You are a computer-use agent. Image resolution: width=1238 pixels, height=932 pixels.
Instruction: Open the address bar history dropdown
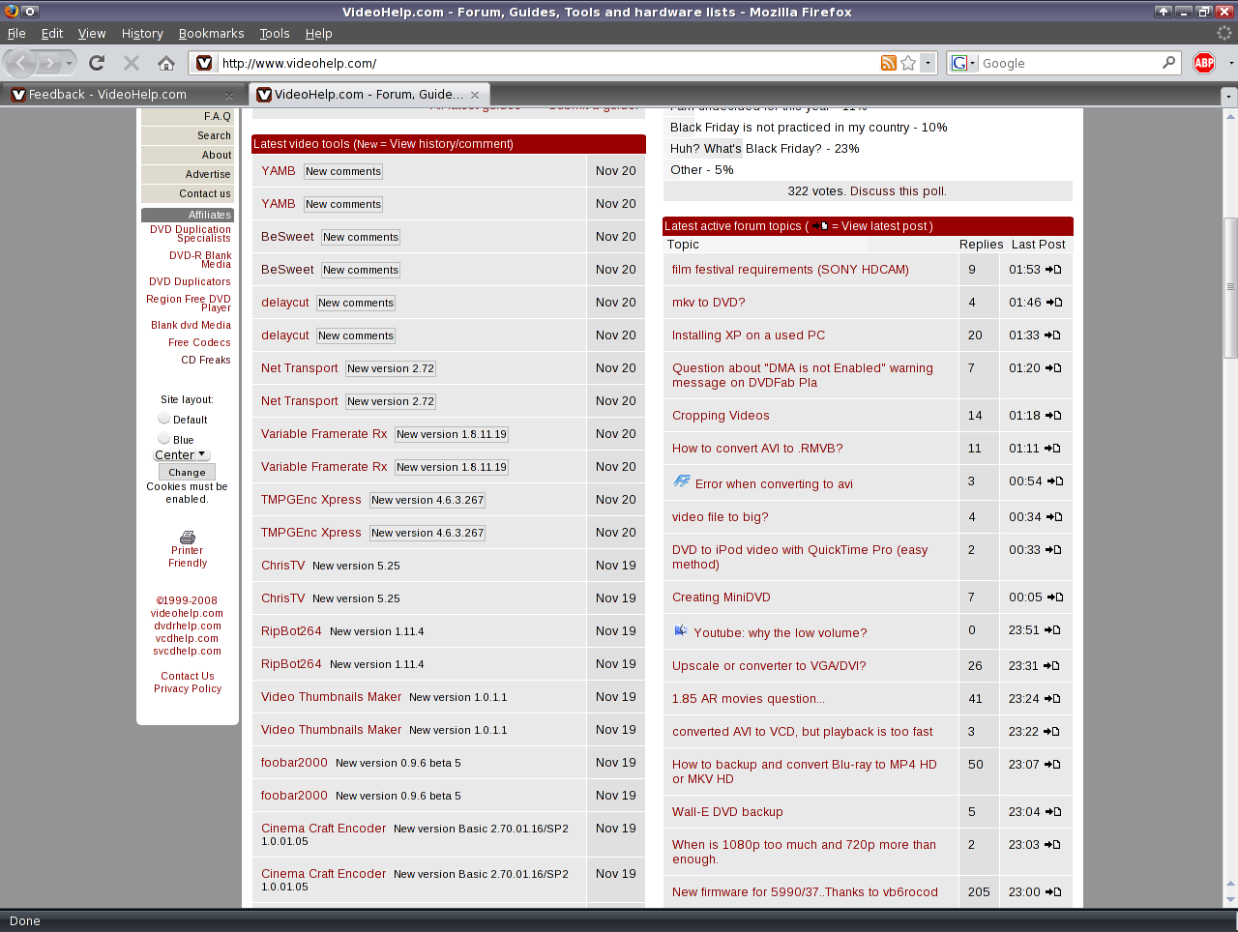[928, 63]
